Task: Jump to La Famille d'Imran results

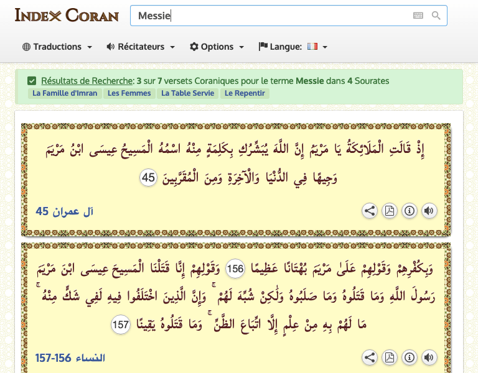Action: click(65, 93)
